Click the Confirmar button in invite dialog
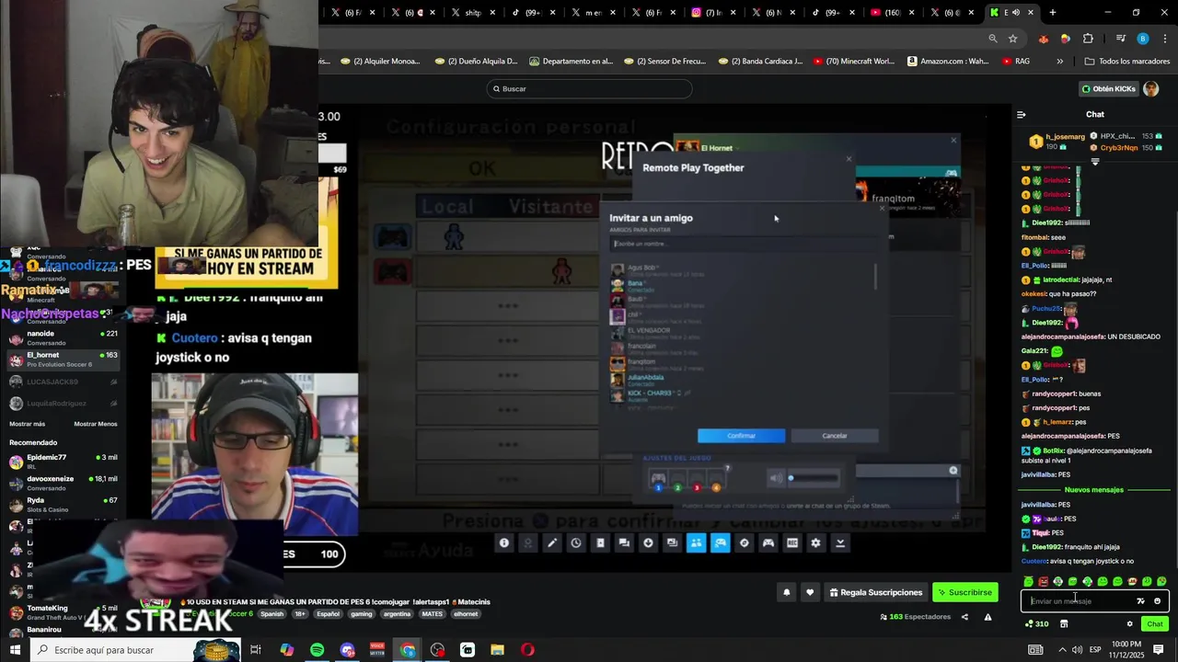Image resolution: width=1178 pixels, height=662 pixels. click(x=741, y=436)
